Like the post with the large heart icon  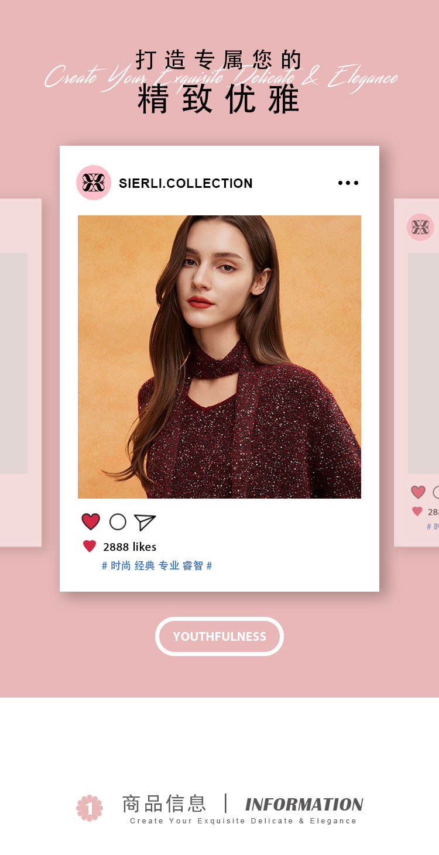pos(91,521)
